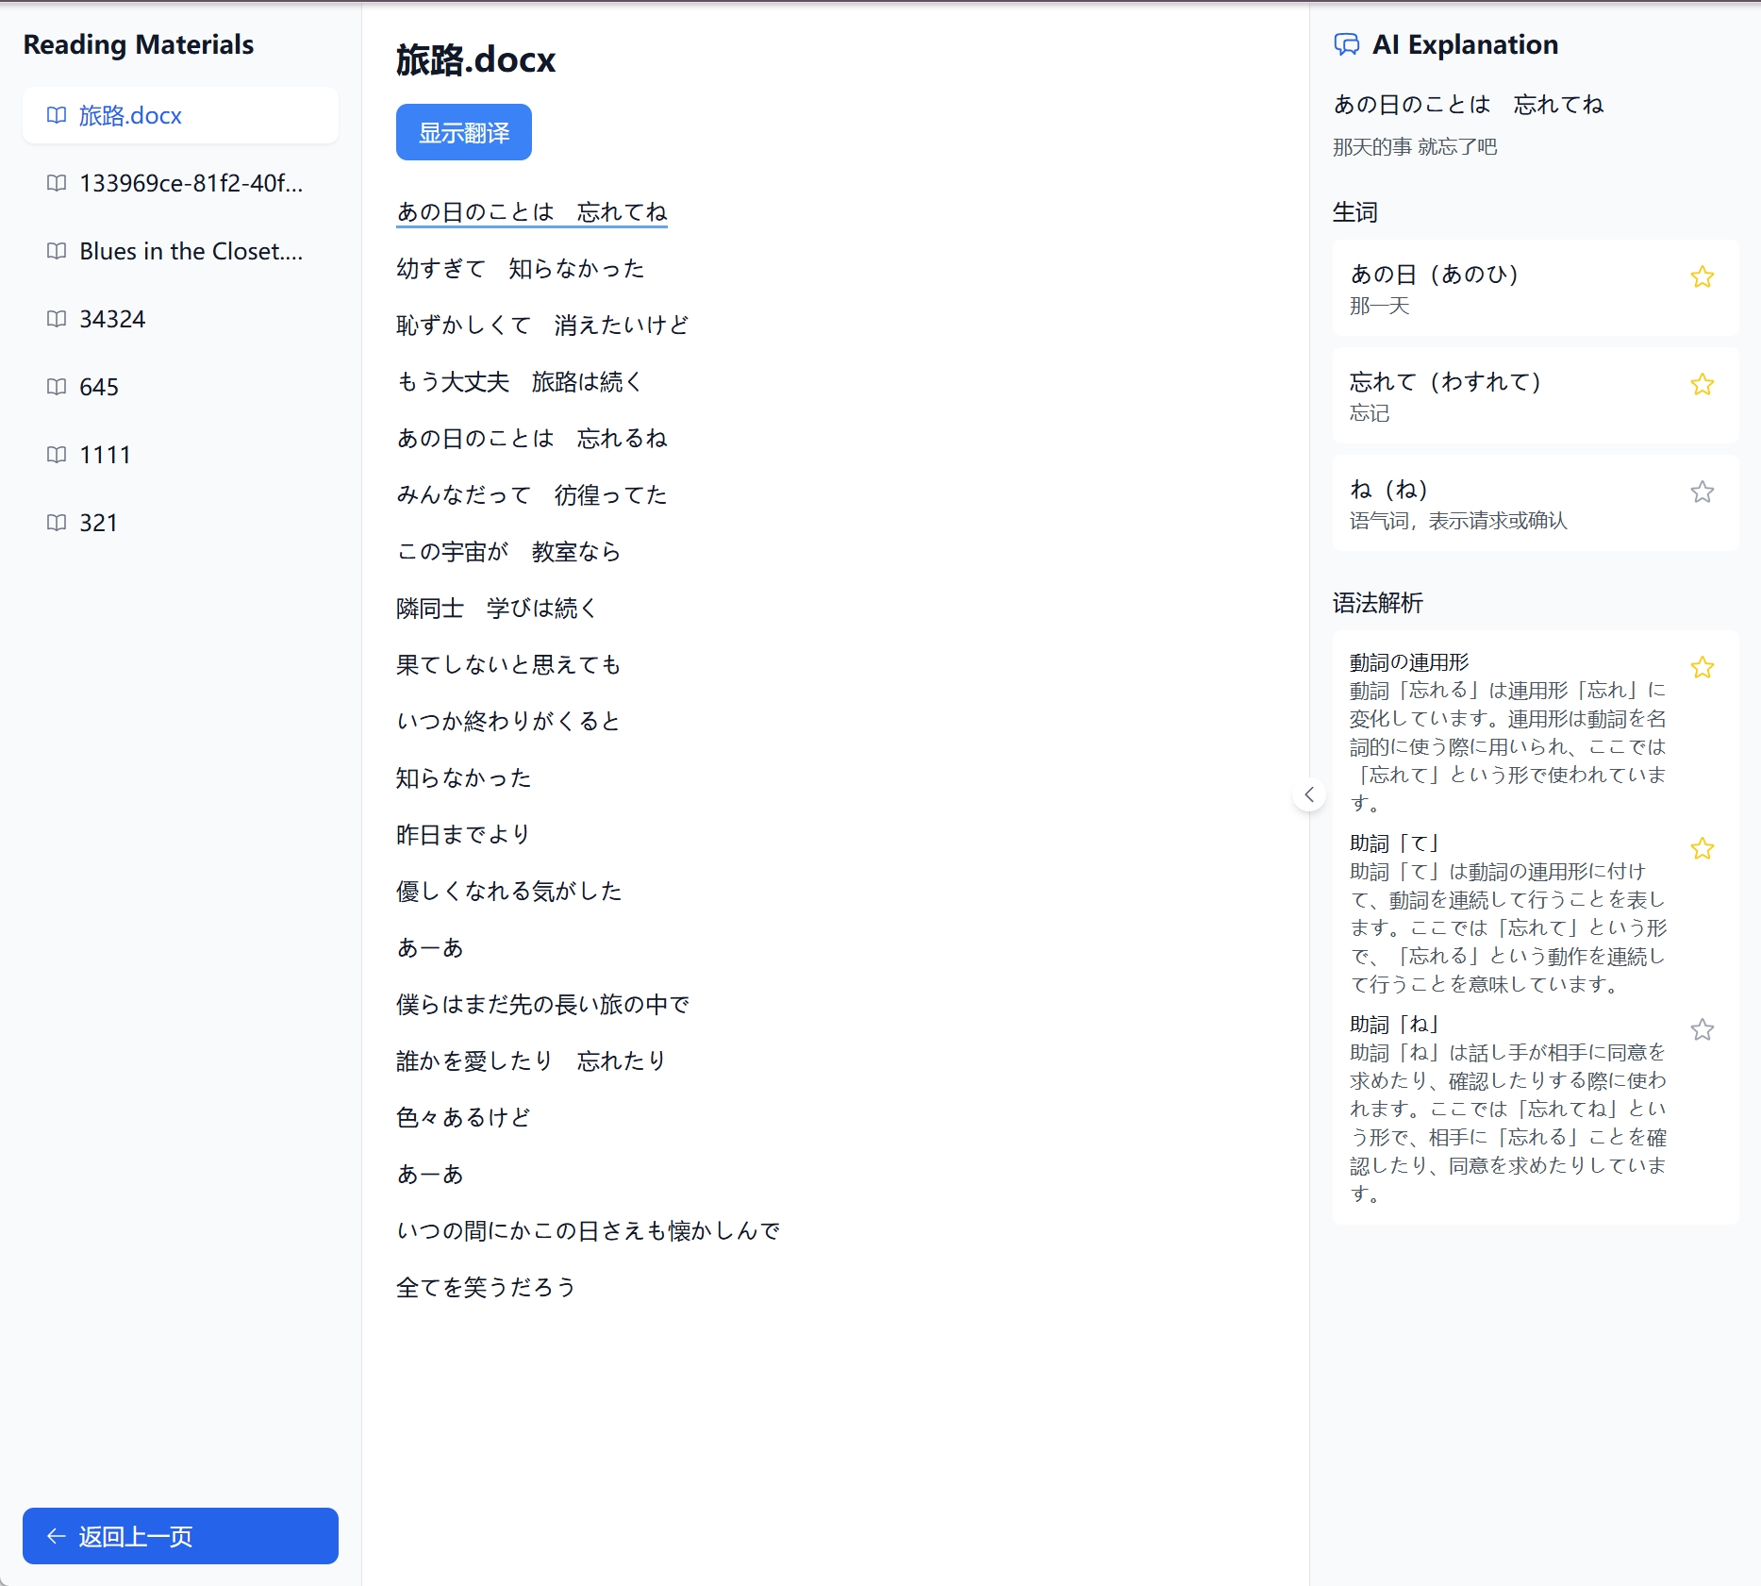
Task: Toggle star on 動詞の連用形 grammar note
Action: point(1702,668)
